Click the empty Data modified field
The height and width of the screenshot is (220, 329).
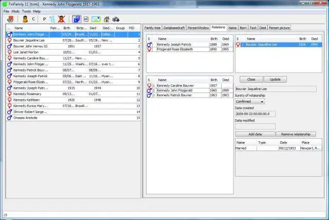pos(255,126)
